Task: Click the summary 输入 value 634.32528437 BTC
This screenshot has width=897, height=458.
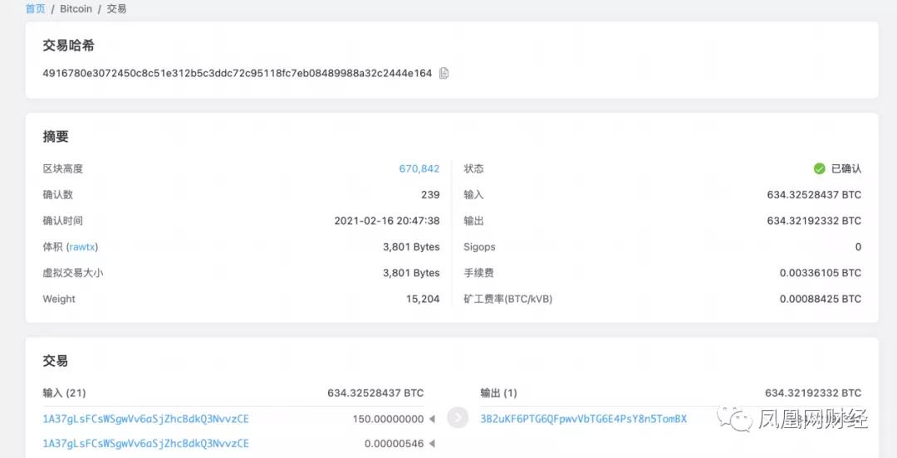Action: [x=814, y=195]
